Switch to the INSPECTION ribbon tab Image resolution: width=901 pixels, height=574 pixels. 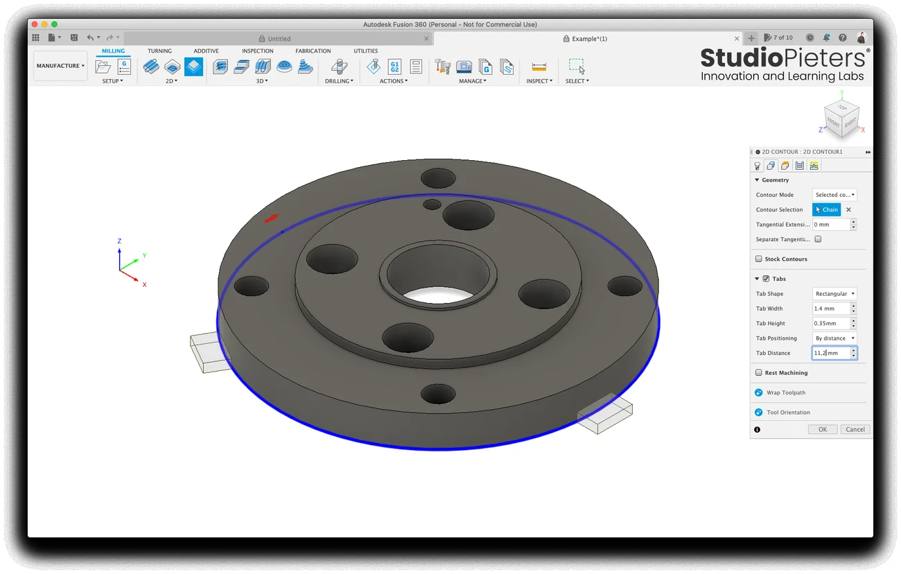pos(258,51)
